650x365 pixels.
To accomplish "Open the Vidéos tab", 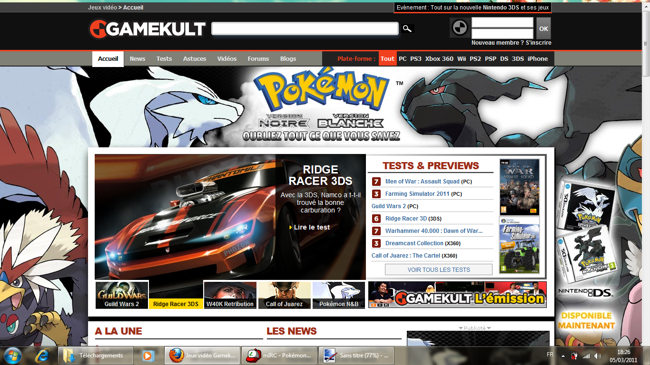I will pyautogui.click(x=227, y=59).
